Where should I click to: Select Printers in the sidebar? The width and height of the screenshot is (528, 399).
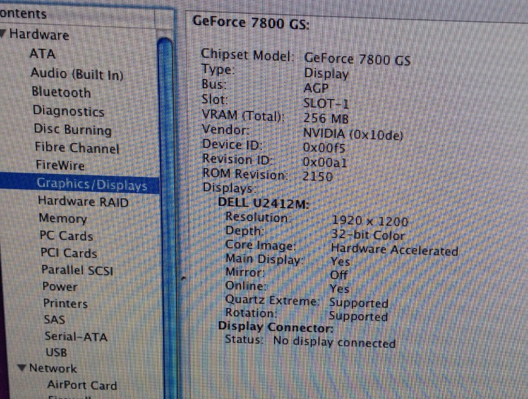point(66,303)
